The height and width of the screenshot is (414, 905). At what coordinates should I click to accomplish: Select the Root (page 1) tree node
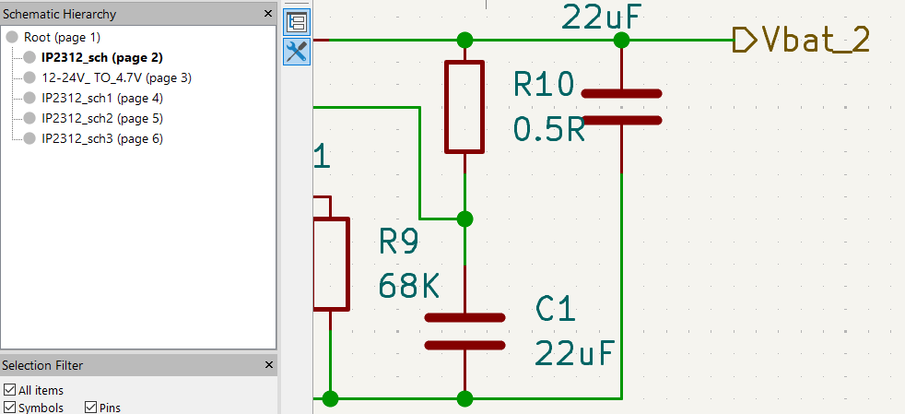point(62,38)
